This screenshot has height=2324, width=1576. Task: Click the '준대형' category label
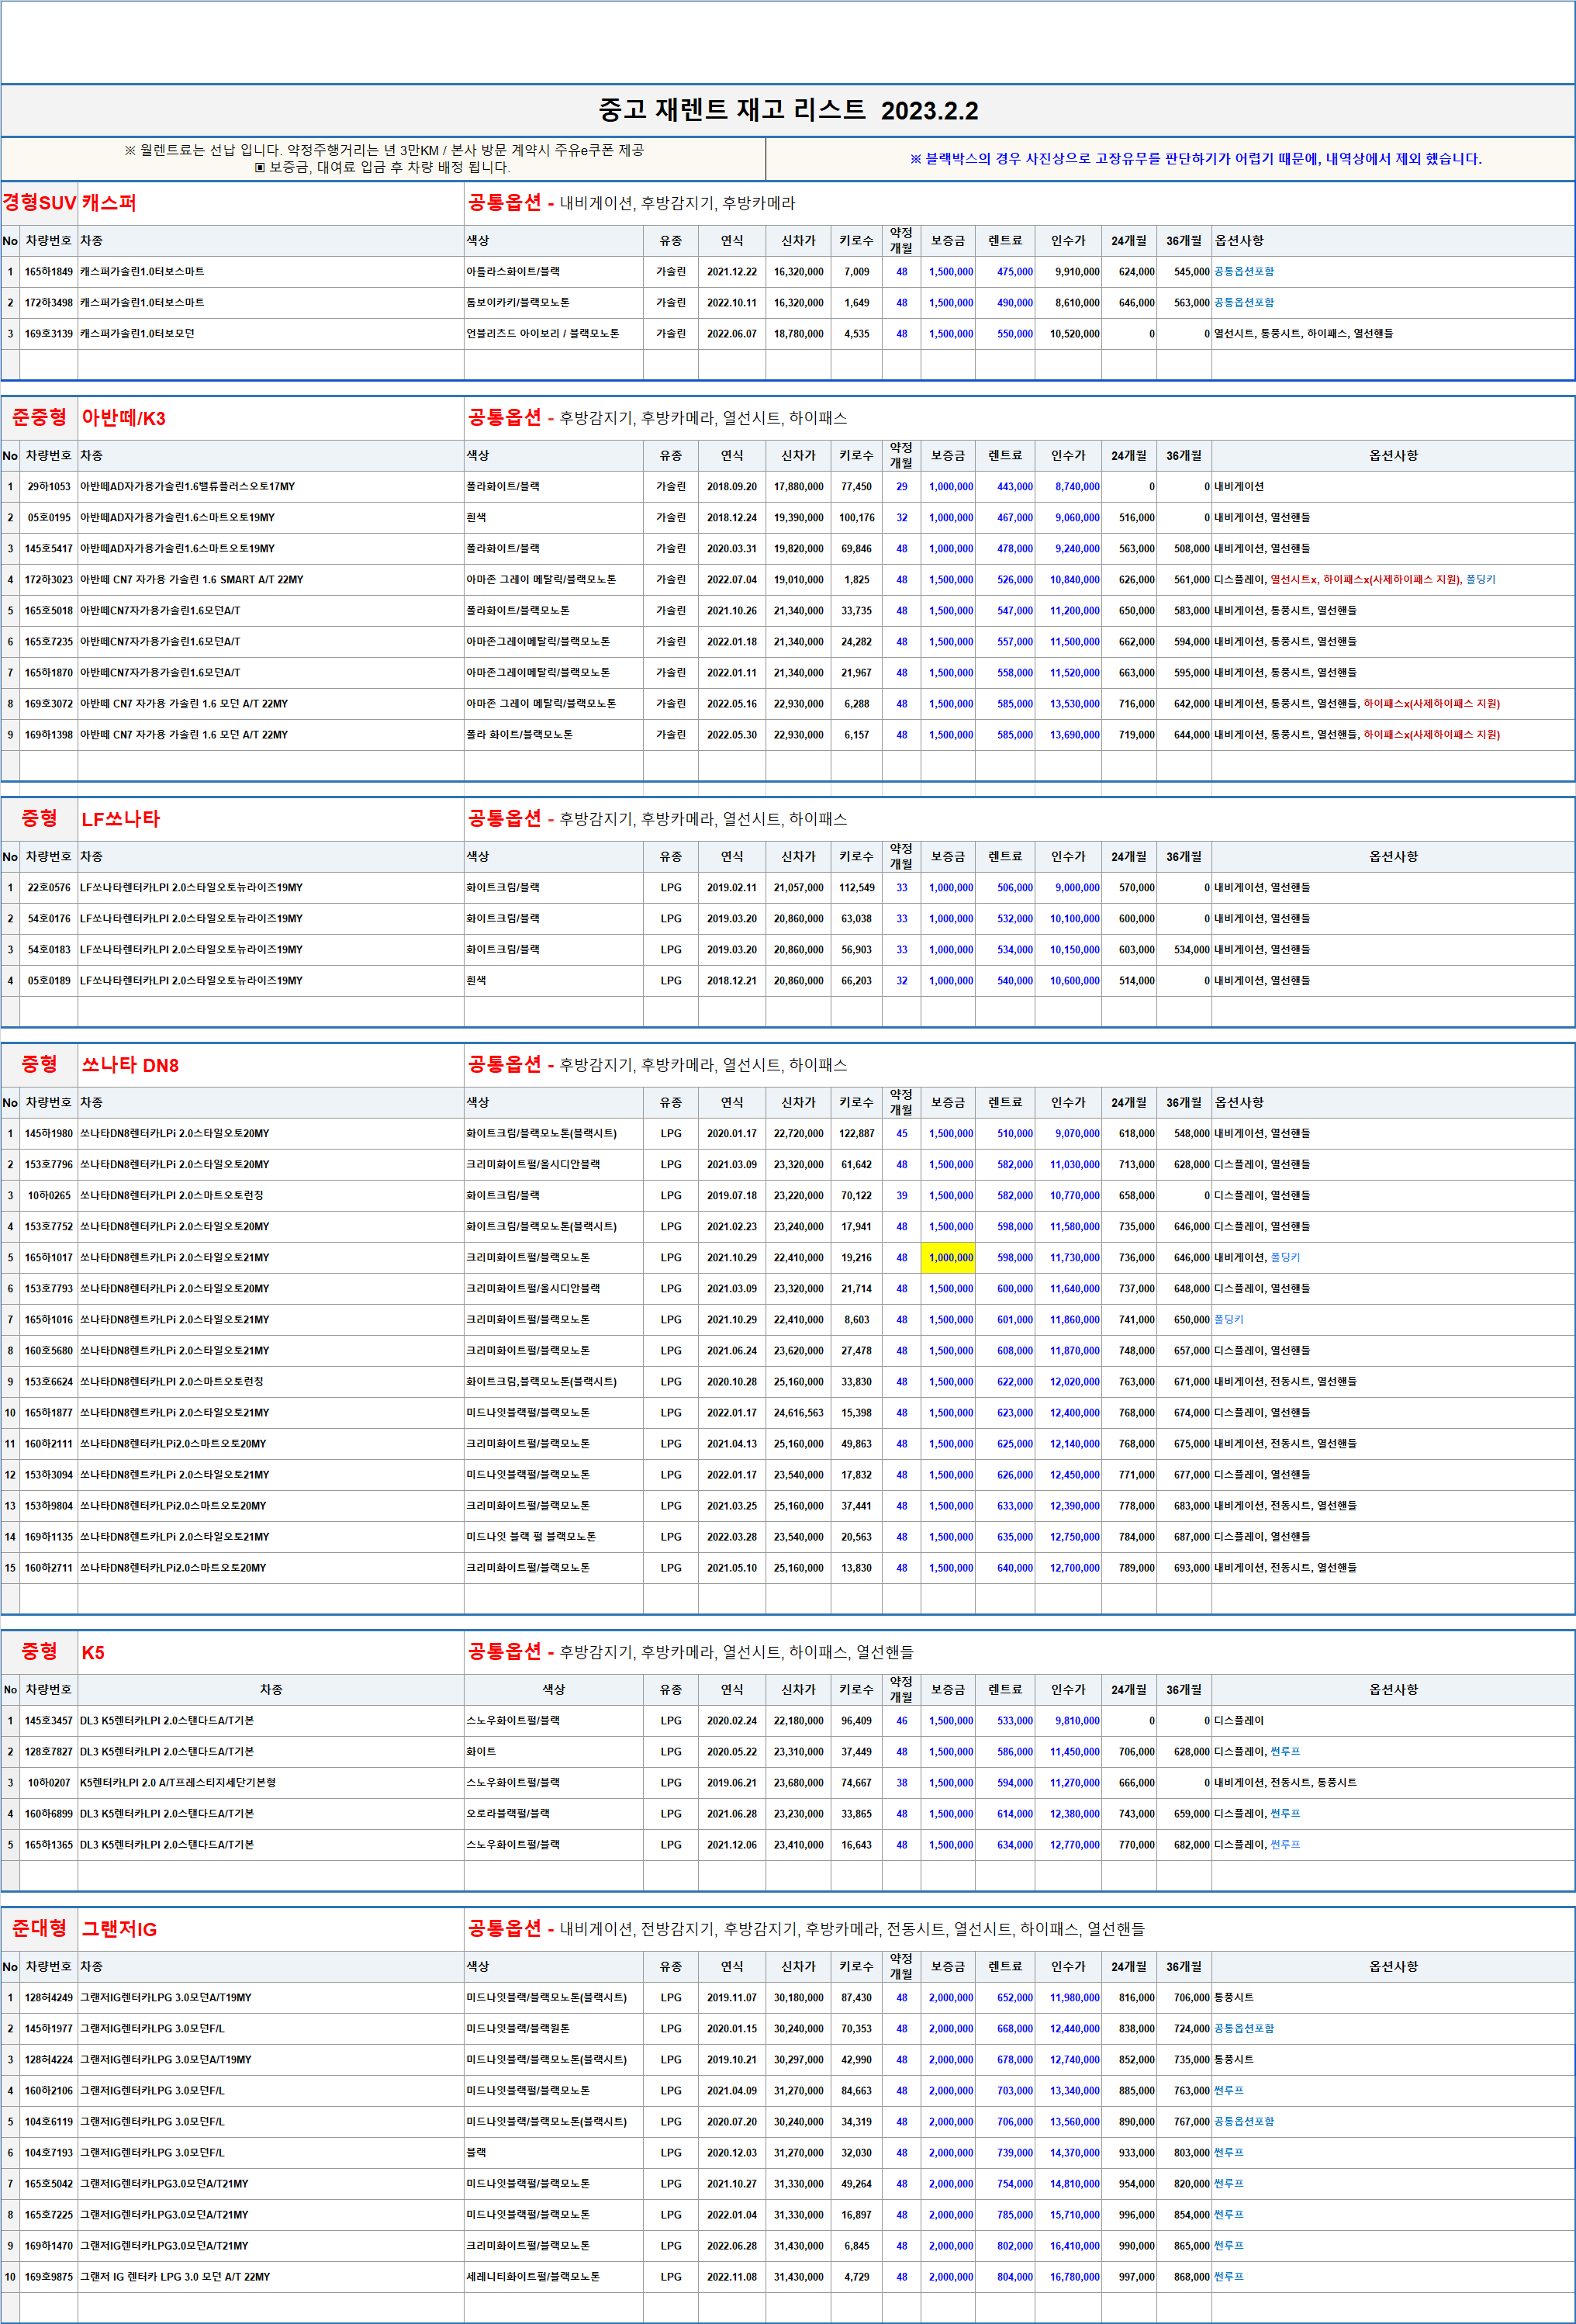pyautogui.click(x=39, y=1928)
